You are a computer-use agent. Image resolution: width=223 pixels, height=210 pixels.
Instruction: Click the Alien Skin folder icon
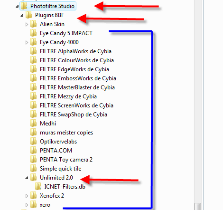pos(34,24)
